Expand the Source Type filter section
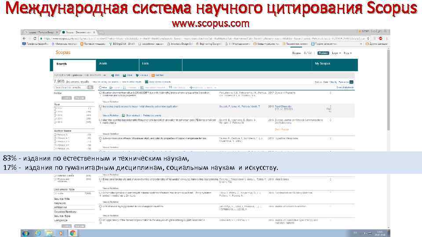This screenshot has height=237, width=422. coord(62,216)
